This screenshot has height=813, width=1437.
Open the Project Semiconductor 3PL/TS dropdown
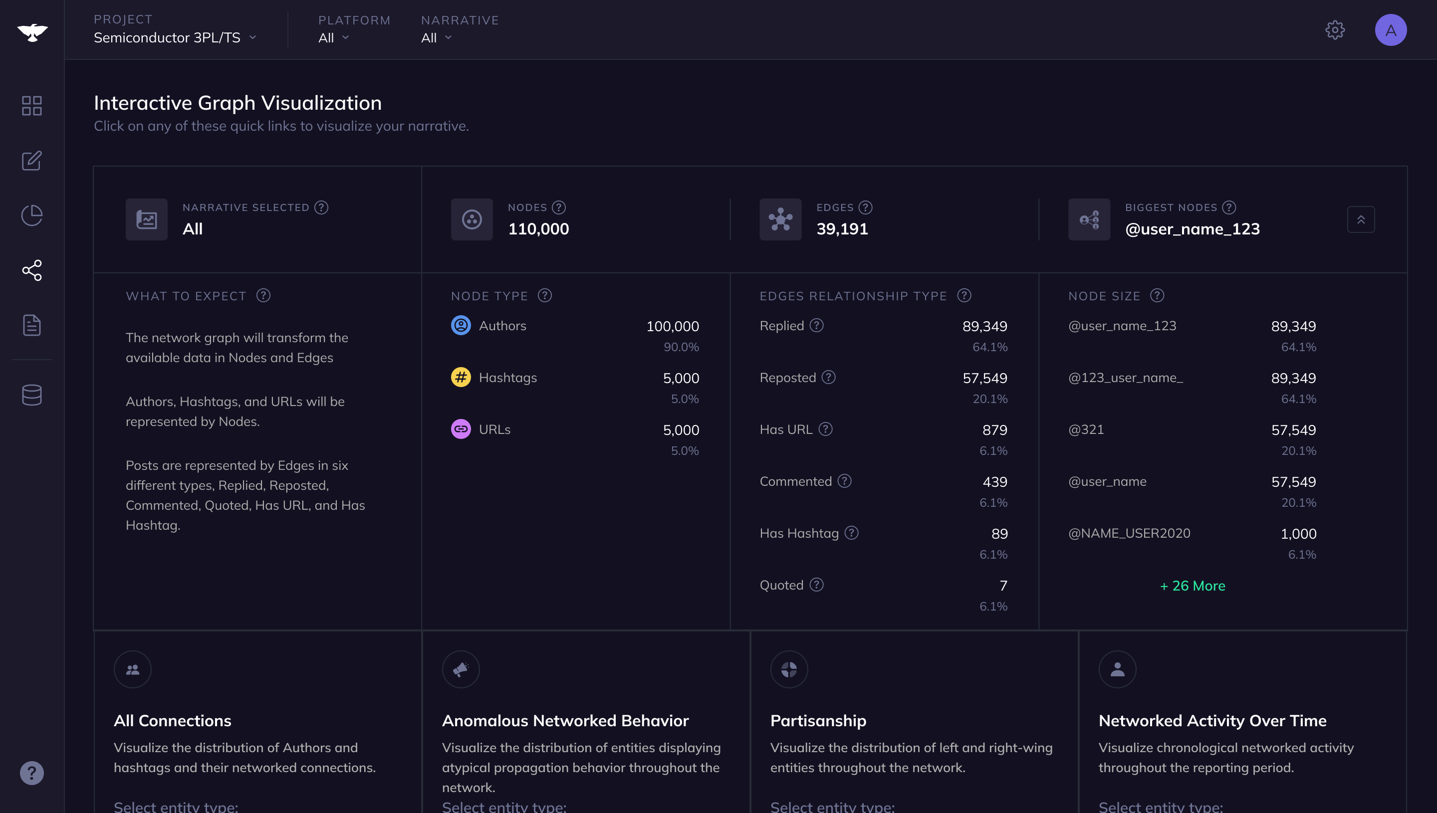tap(175, 37)
